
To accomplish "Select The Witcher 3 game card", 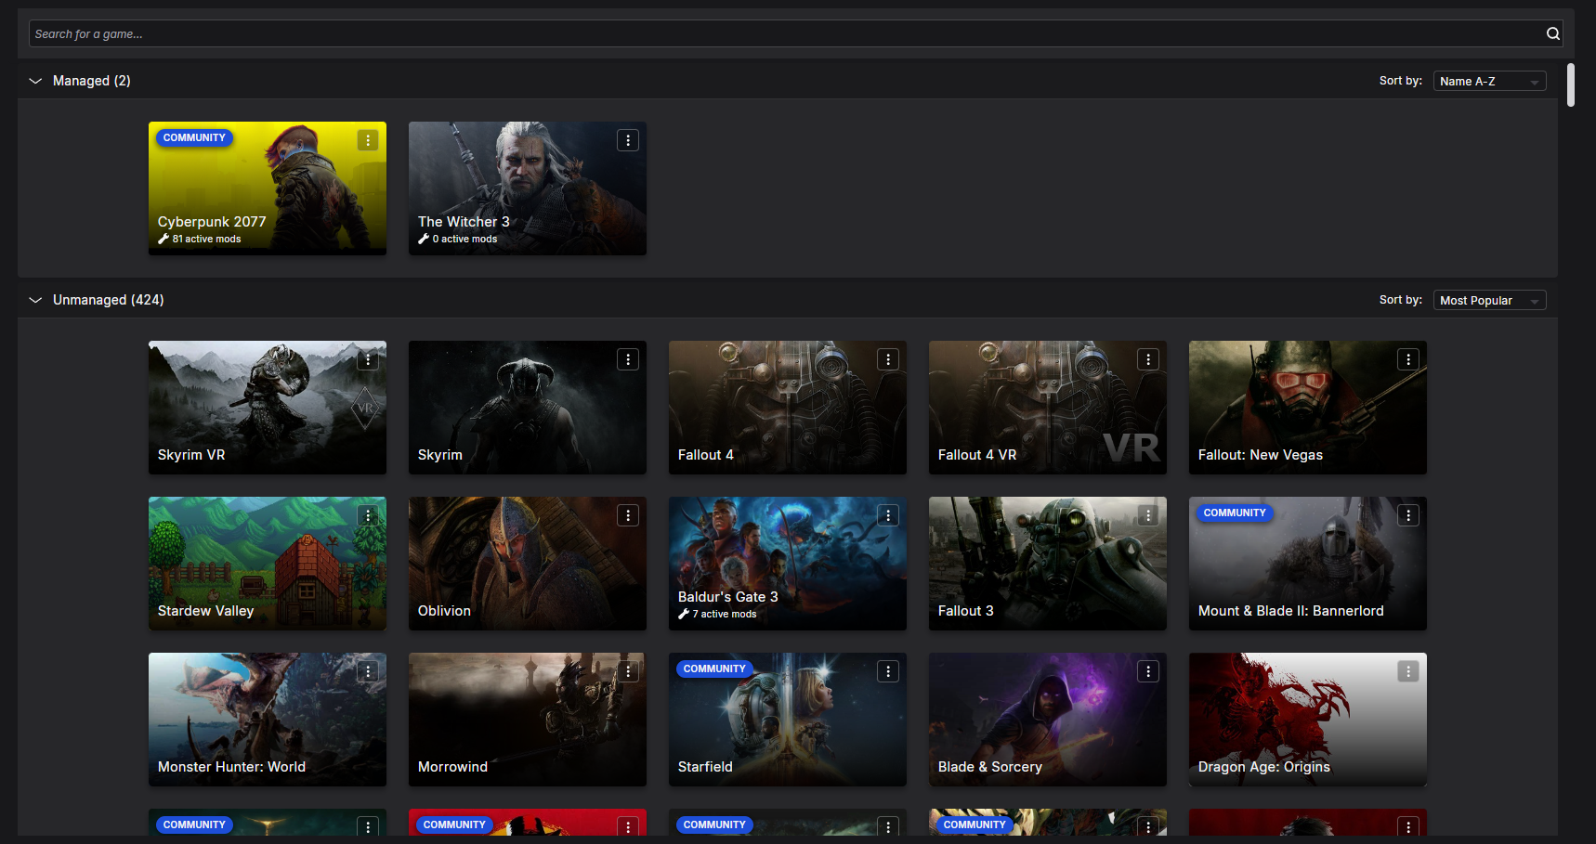I will [x=528, y=188].
